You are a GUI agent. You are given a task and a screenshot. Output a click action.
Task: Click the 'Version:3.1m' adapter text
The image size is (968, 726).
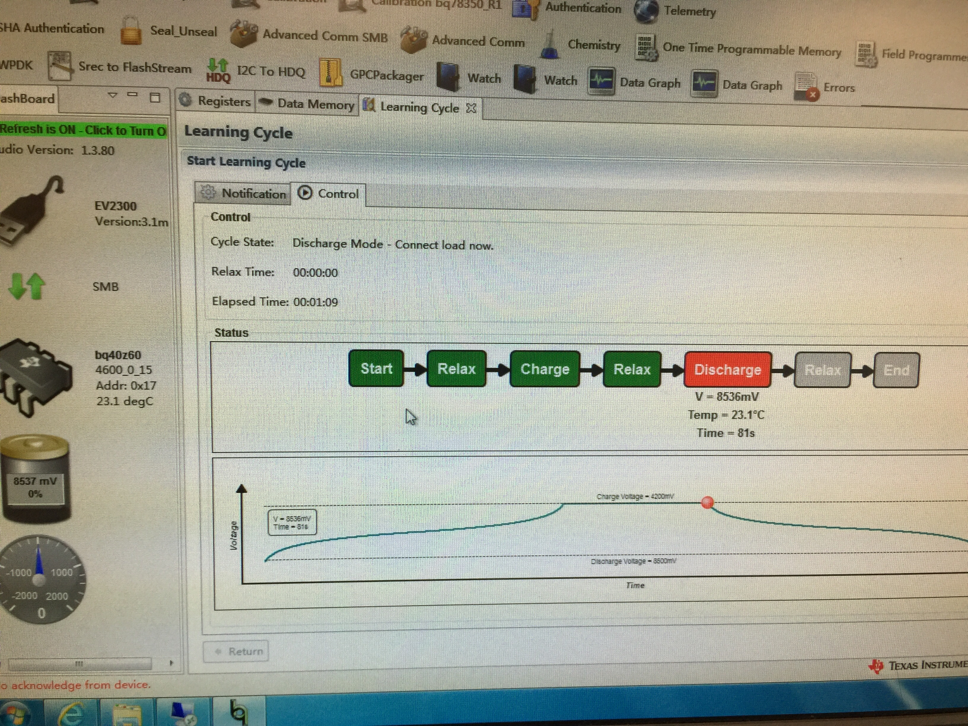coord(132,222)
